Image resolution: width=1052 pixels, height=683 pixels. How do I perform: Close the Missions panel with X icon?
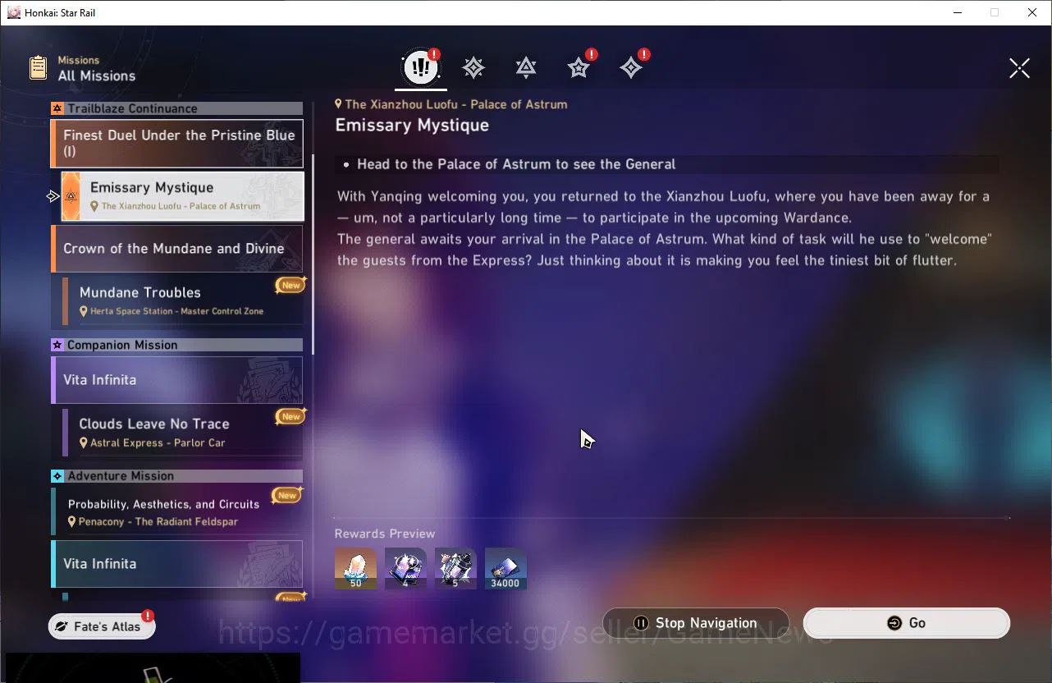1019,68
